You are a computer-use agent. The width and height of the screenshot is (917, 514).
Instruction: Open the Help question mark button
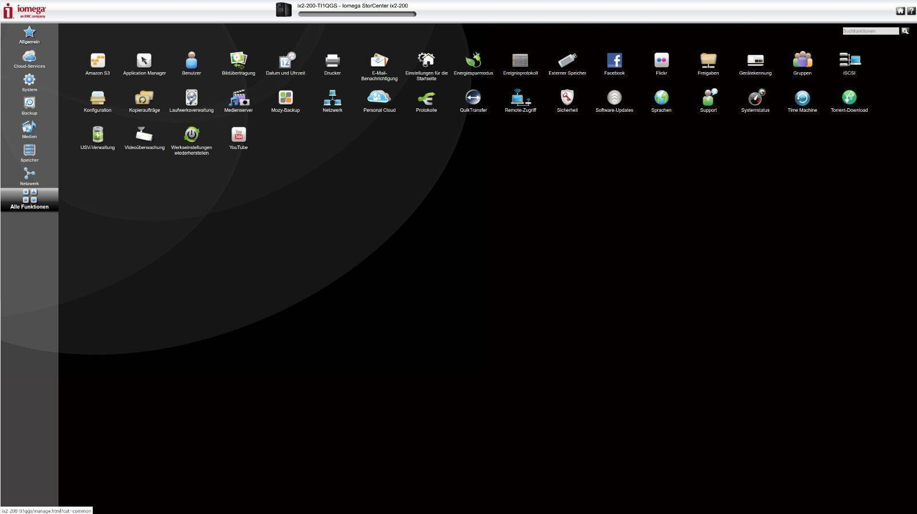[x=911, y=11]
